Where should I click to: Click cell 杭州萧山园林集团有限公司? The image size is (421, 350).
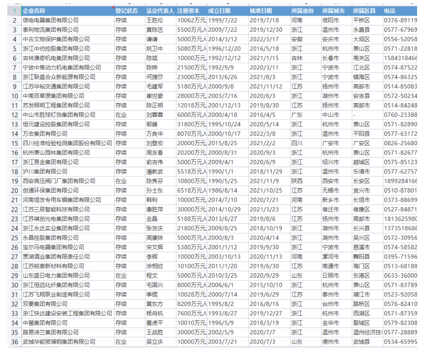click(x=68, y=153)
